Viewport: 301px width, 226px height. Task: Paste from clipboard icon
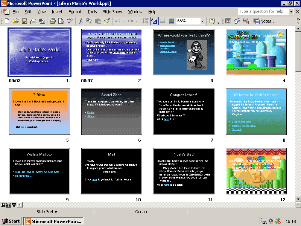click(x=98, y=21)
